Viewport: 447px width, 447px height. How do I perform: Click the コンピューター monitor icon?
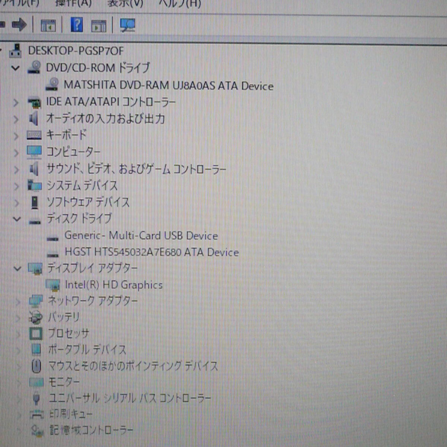pos(34,152)
